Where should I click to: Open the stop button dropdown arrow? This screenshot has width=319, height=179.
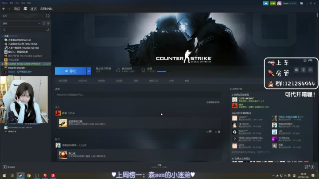[89, 71]
